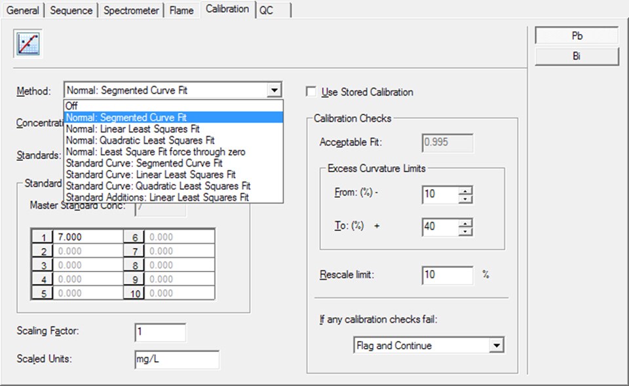The width and height of the screenshot is (629, 386).
Task: Select 'Quadratic Least Squares Fit' under Normal
Action: (x=131, y=140)
